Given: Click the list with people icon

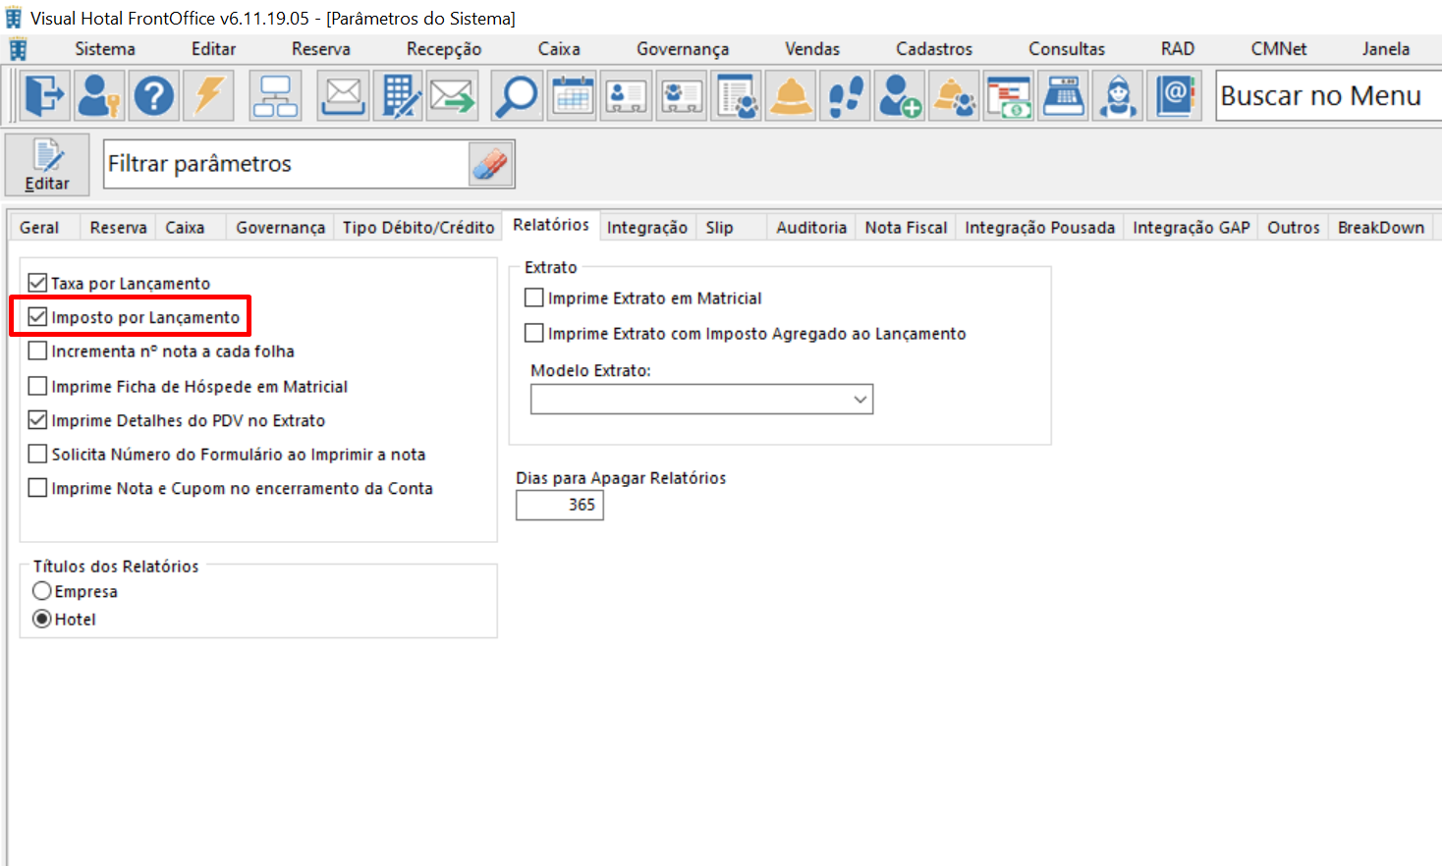Looking at the screenshot, I should click(737, 96).
